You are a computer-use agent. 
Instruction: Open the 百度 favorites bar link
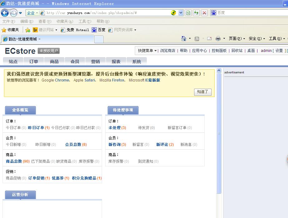click(x=99, y=30)
